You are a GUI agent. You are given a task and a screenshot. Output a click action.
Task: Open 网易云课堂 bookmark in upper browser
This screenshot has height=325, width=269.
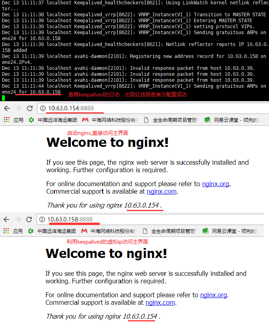(x=232, y=120)
